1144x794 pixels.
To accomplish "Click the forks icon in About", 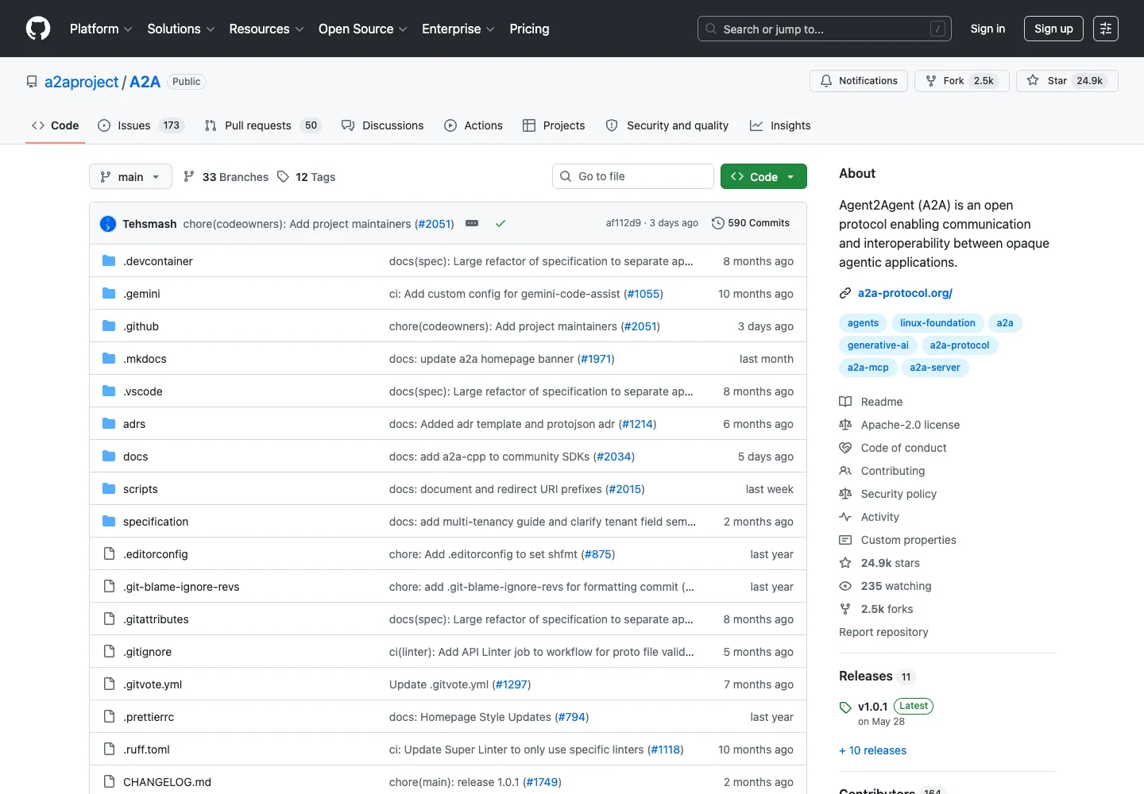I will 845,609.
